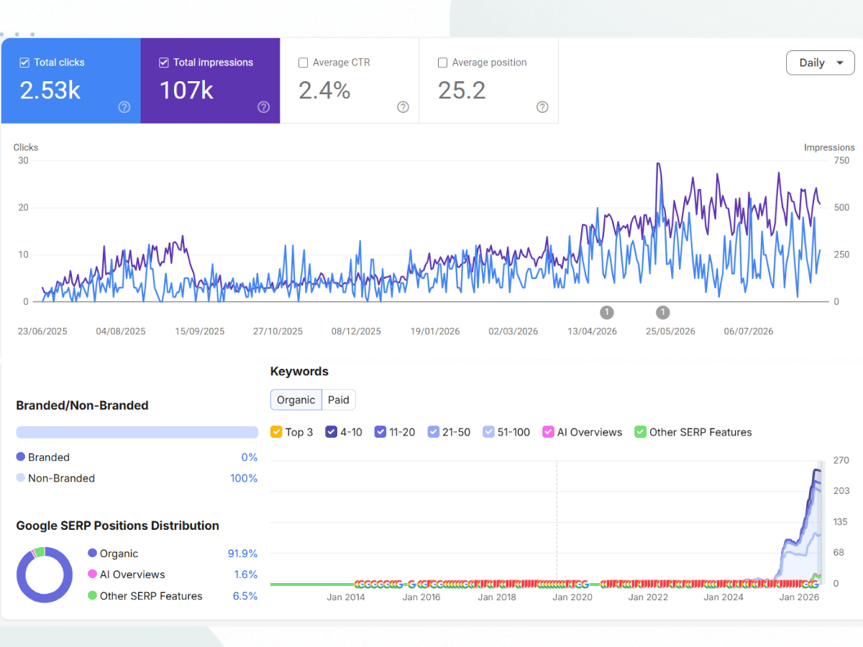Screen dimensions: 863x647
Task: Click Google SERP Positions Distribution heading
Action: (117, 526)
